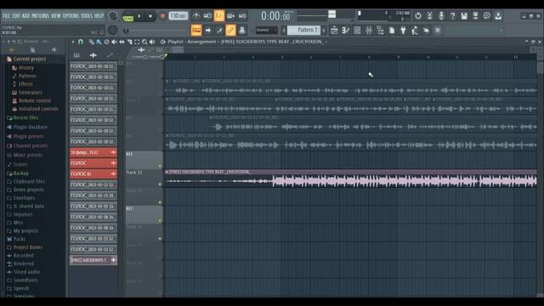Screen dimensions: 544x306
Task: Open the Playlist view icon
Action: tap(334, 31)
